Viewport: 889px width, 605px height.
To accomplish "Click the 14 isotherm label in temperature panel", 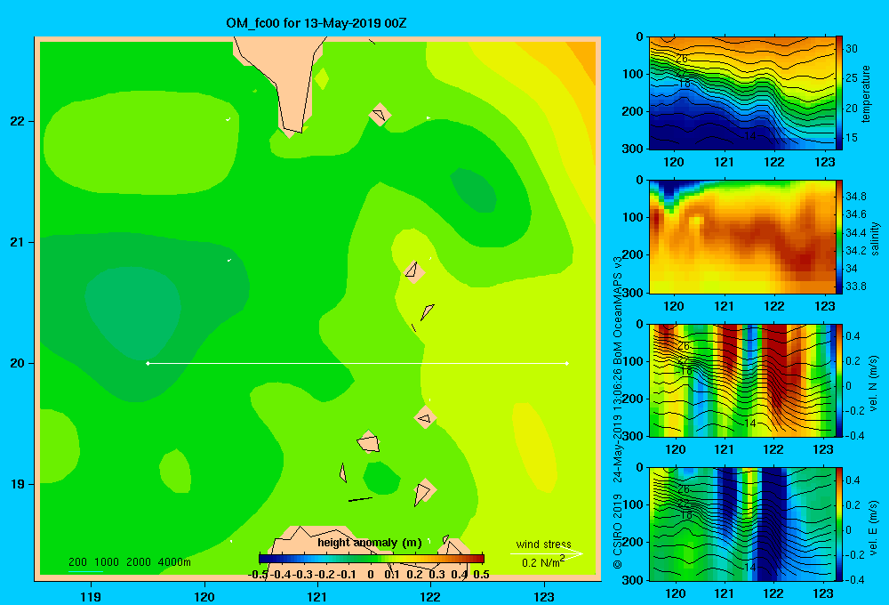I will tap(749, 135).
